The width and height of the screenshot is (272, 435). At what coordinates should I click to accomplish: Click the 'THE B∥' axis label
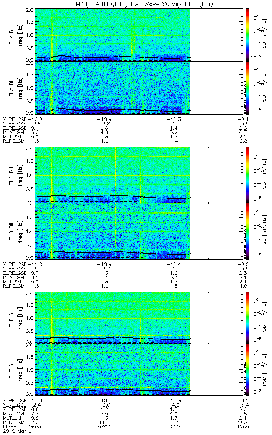click(x=12, y=370)
